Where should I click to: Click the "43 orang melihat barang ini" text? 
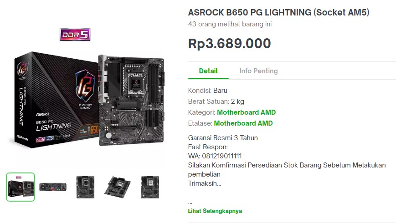pos(230,24)
